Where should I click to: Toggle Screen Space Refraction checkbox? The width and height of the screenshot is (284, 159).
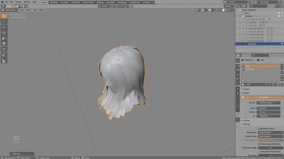pyautogui.click(x=259, y=144)
